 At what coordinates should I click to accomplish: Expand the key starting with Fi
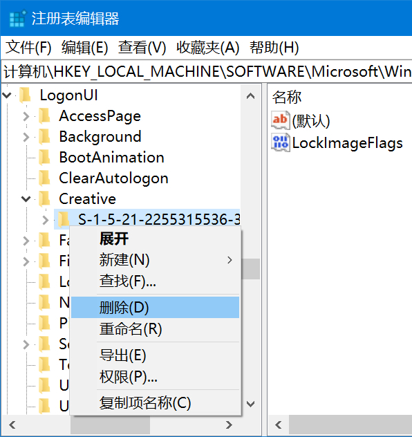(x=26, y=261)
